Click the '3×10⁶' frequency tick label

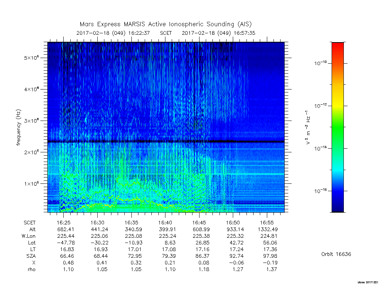click(x=31, y=121)
